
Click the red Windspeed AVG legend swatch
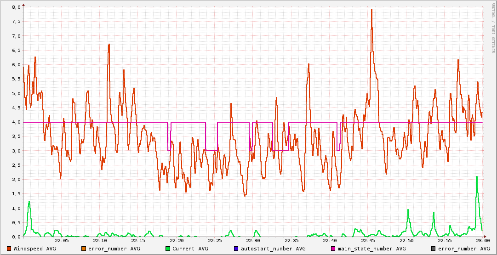[9, 249]
